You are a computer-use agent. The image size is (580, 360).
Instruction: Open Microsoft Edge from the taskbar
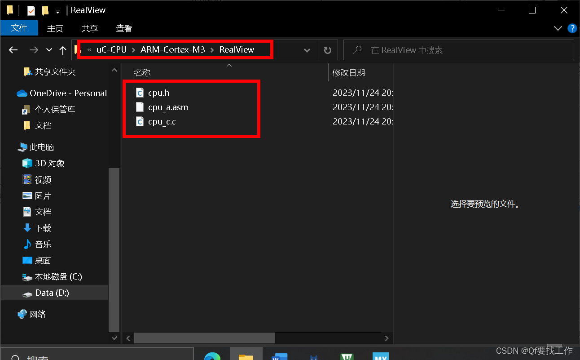[x=212, y=356]
